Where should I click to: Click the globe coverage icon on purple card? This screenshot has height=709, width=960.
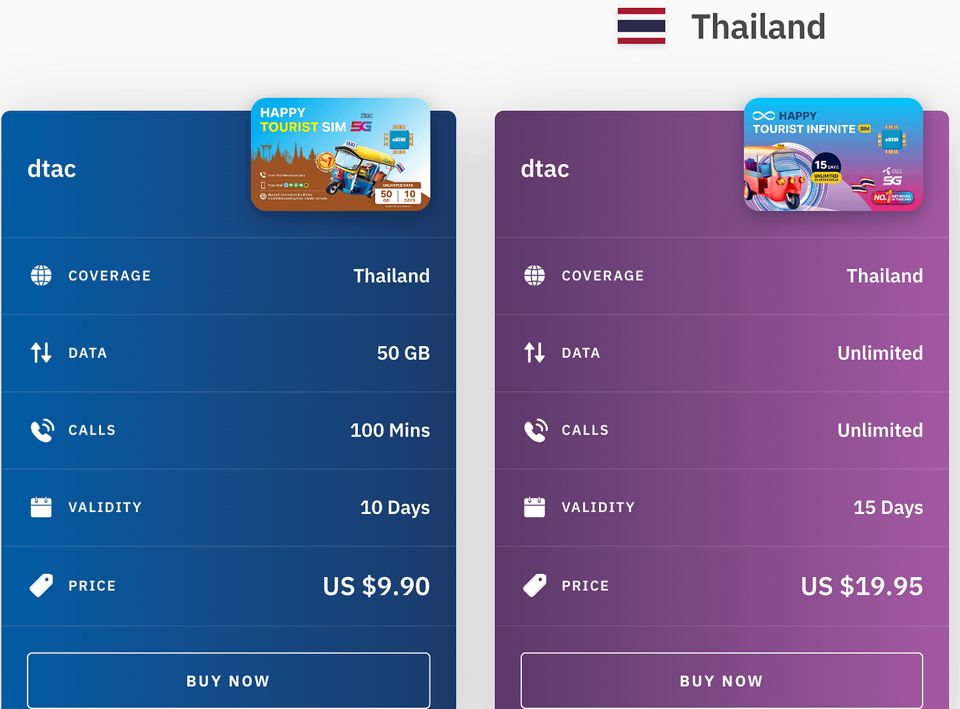[x=535, y=276]
